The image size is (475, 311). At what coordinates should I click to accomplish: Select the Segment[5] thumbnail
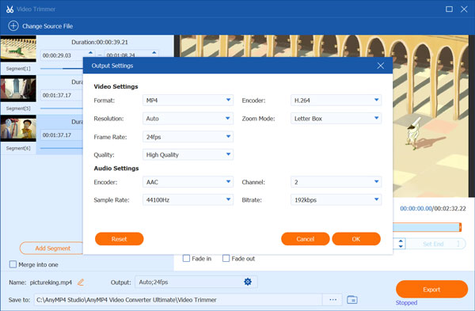(x=18, y=89)
